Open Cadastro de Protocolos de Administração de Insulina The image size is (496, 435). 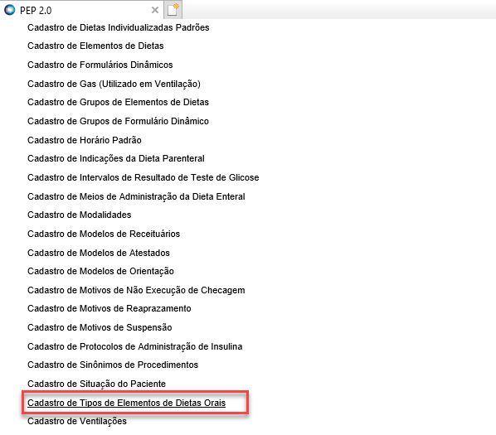[135, 346]
